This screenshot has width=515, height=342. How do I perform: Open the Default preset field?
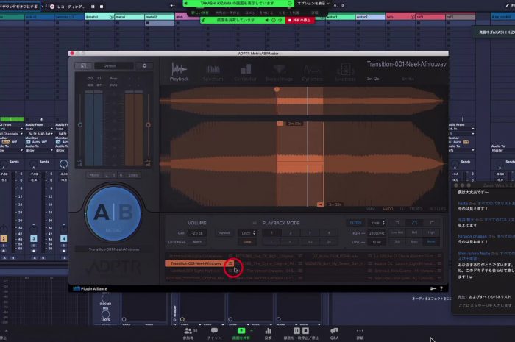click(x=113, y=66)
